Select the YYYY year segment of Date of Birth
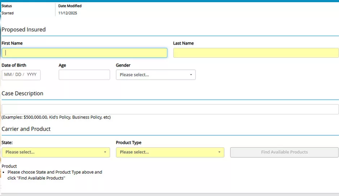Screen dimensions: 339x196 coord(32,75)
